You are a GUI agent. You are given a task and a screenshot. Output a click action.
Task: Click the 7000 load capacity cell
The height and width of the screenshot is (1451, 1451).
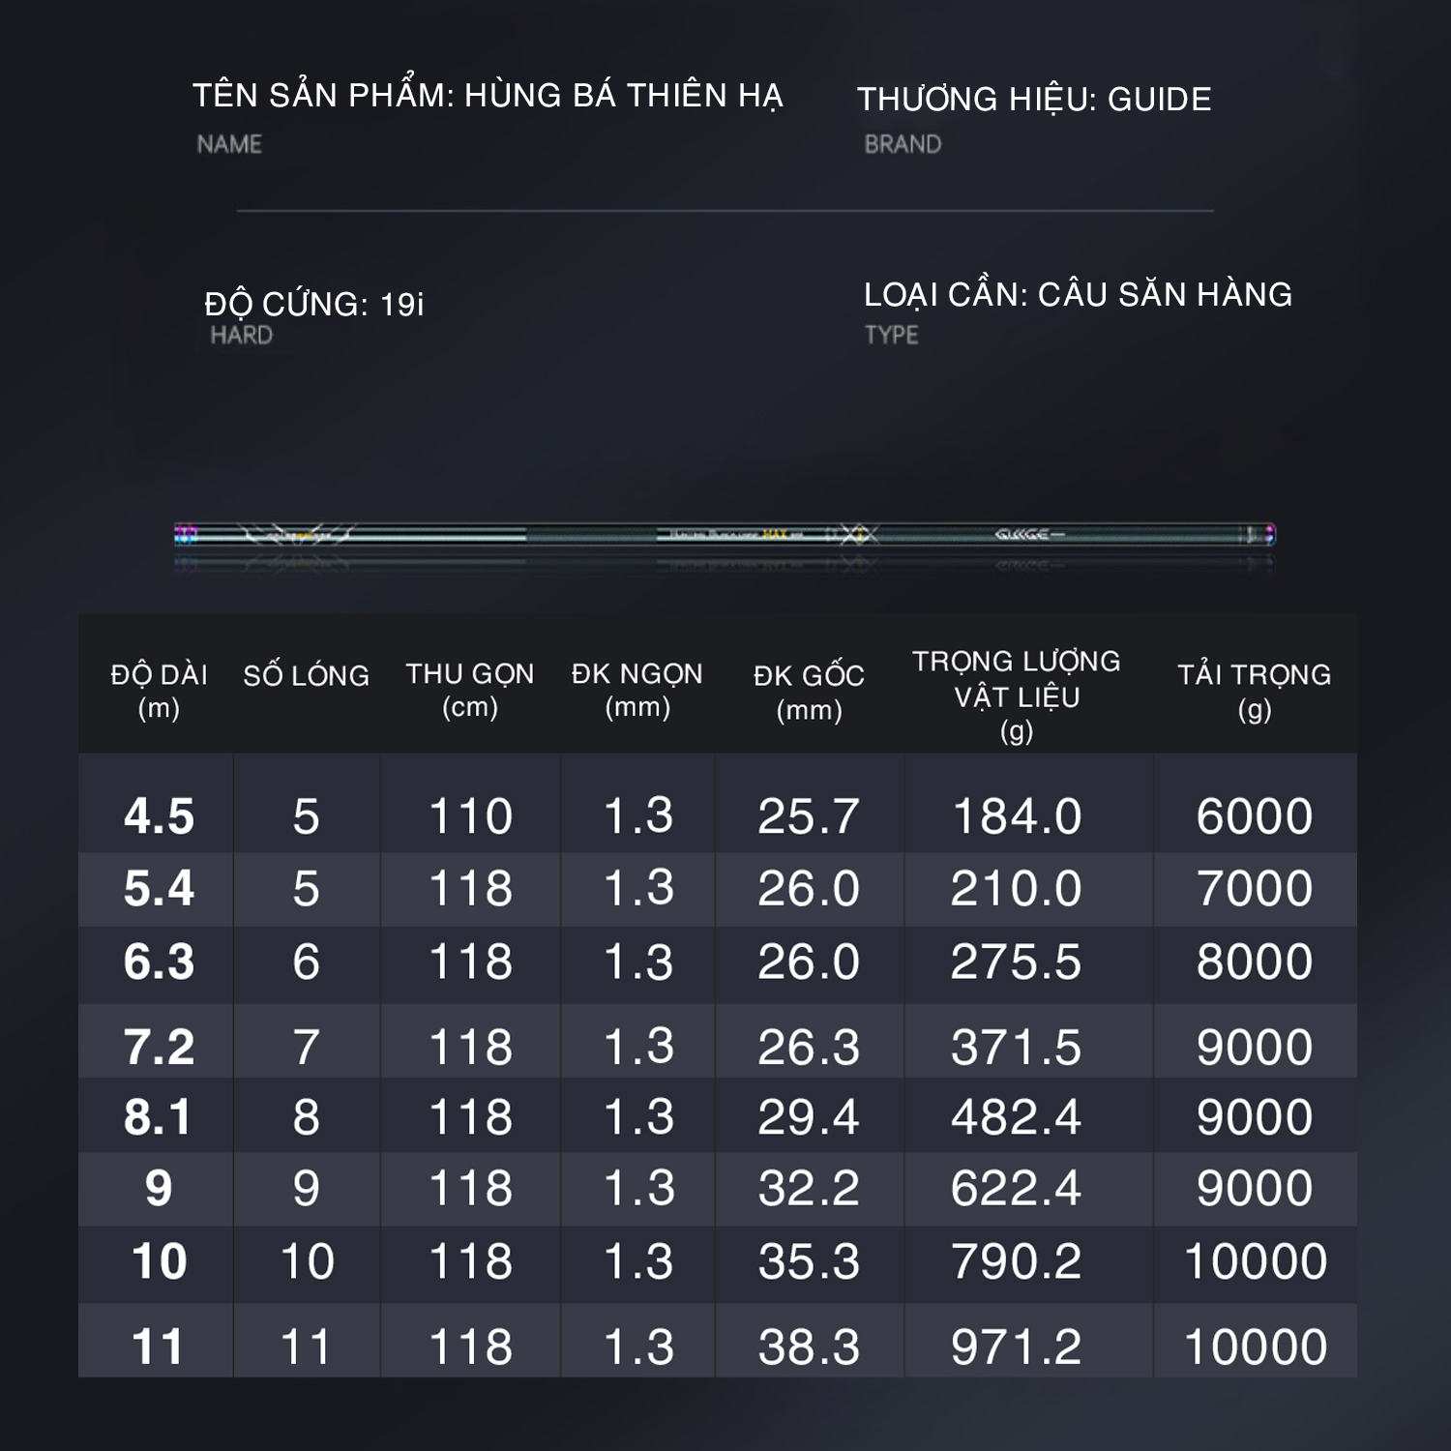coord(1254,888)
